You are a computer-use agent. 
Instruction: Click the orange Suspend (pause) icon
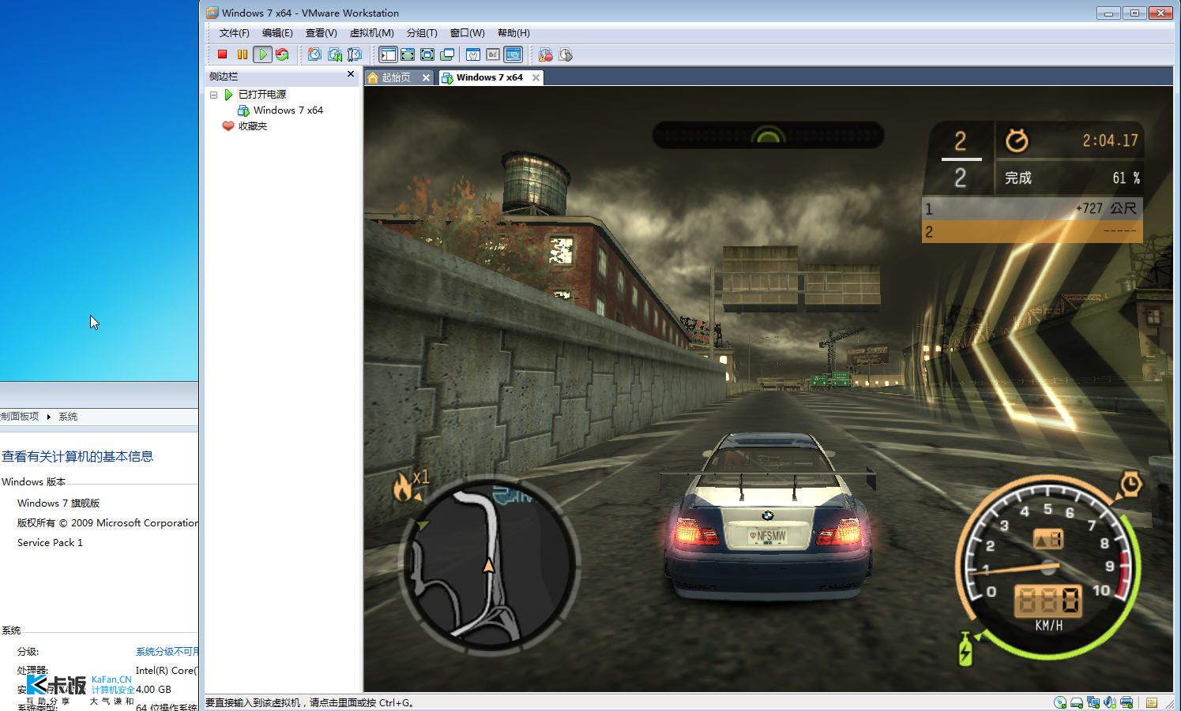coord(242,54)
